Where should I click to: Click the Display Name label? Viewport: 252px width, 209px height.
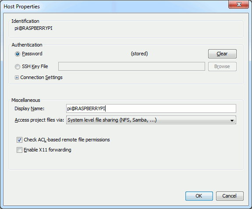pos(29,109)
